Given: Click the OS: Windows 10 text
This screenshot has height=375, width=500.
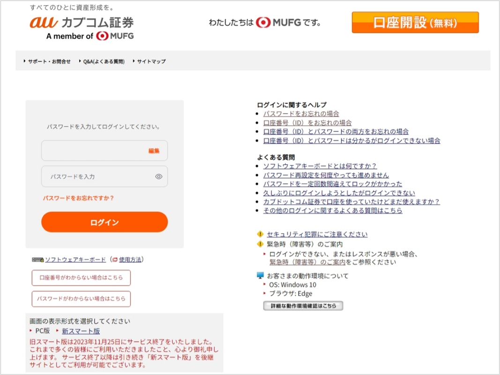Looking at the screenshot, I should [293, 284].
